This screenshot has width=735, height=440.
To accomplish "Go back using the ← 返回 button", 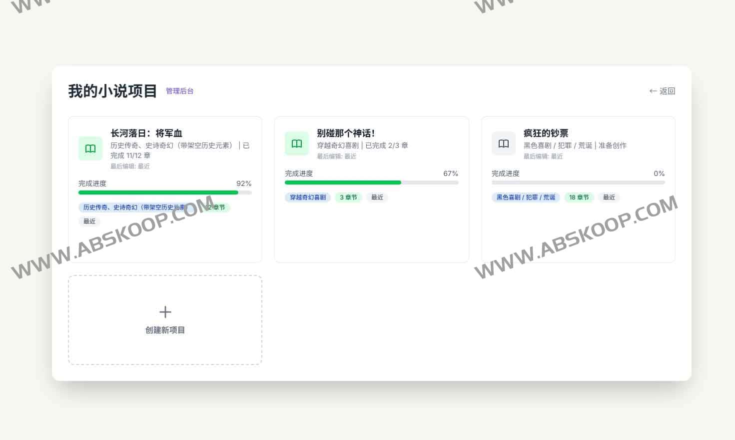I will 662,91.
